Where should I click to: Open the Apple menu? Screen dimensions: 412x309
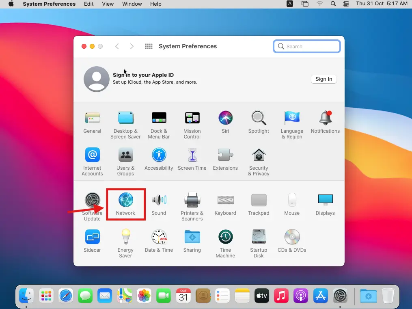(x=11, y=4)
